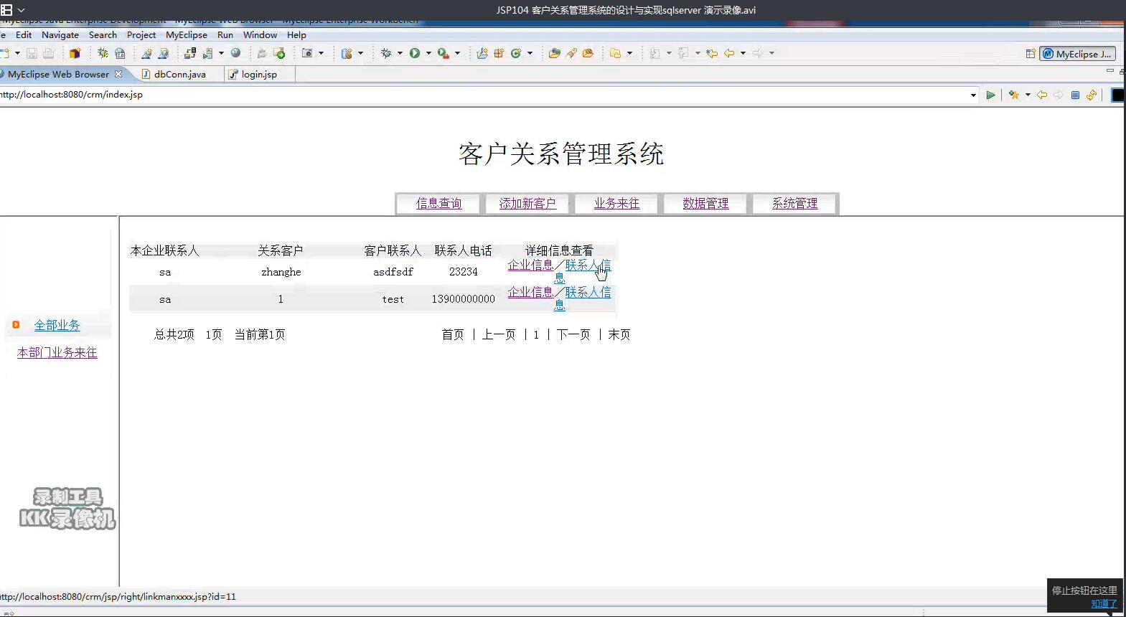Image resolution: width=1126 pixels, height=617 pixels.
Task: Open the toolbar Back history dropdown arrow
Action: (743, 53)
